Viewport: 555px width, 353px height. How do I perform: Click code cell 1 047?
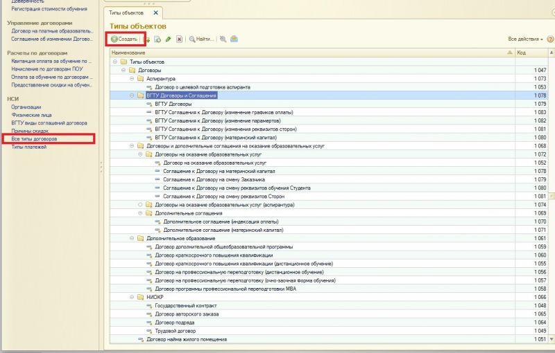pyautogui.click(x=531, y=70)
